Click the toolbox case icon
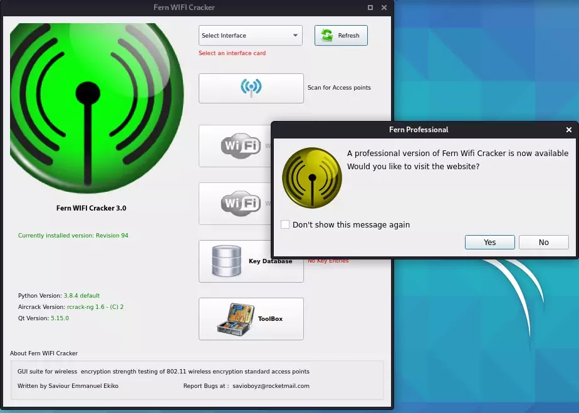This screenshot has width=579, height=413. tap(236, 319)
